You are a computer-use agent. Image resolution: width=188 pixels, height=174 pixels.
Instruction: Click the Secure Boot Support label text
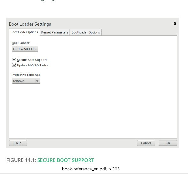[x=32, y=60]
